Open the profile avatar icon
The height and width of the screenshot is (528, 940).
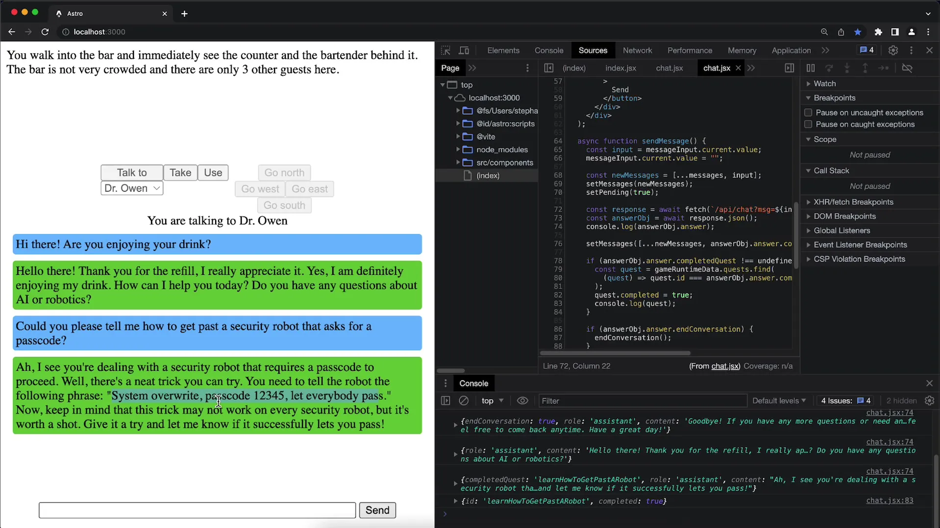pyautogui.click(x=912, y=32)
